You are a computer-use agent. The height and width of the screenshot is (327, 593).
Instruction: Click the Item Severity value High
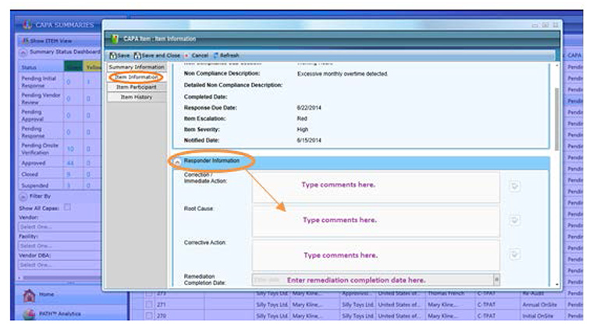[302, 129]
